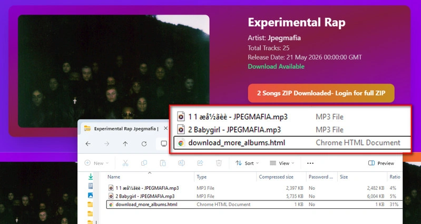Viewport: 421px width, 224px height.
Task: Click the 5,735 KB compressed size cell
Action: coord(295,196)
